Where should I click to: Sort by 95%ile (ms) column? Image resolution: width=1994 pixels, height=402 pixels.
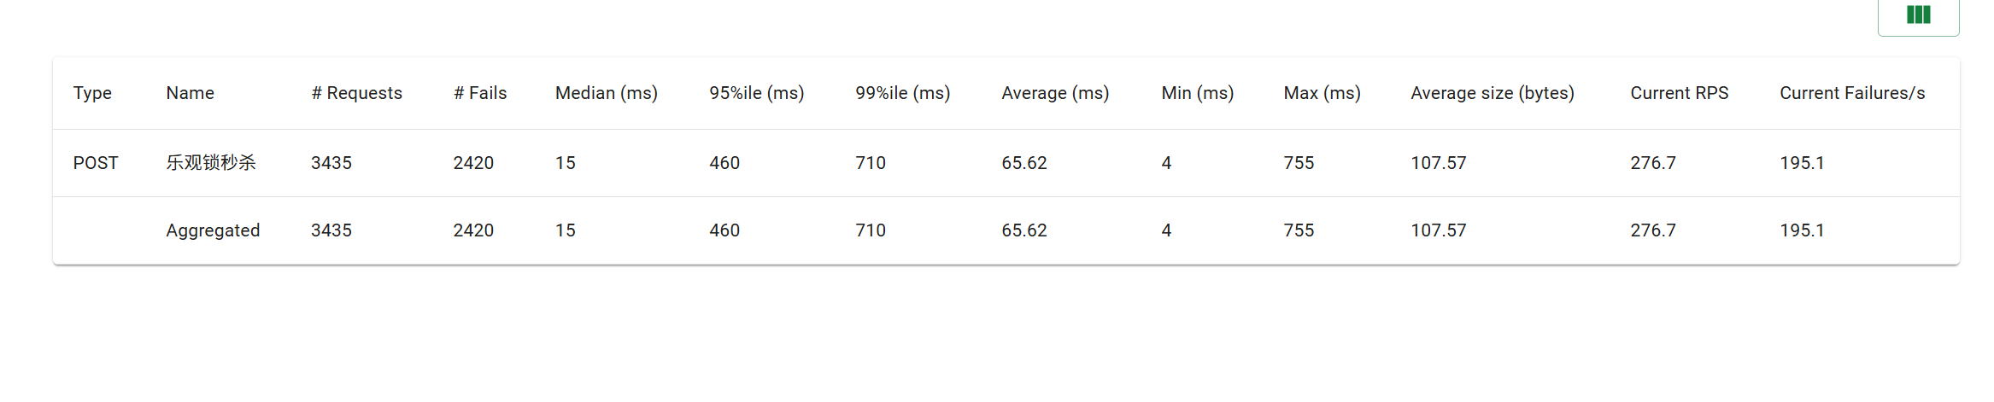coord(757,93)
